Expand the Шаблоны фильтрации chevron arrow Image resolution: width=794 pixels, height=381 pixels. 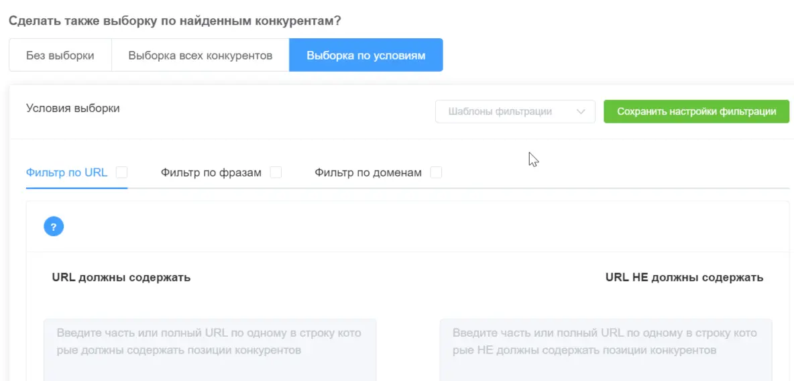[x=581, y=112]
